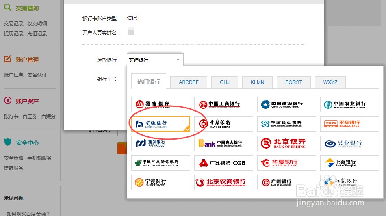The image size is (386, 216).
Task: Choose Postal Savings Bank 中国邮政储蓄银行
Action: click(x=160, y=163)
